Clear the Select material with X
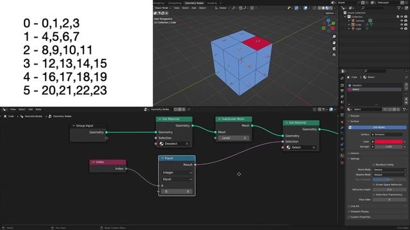This screenshot has height=230, width=410. (314, 148)
